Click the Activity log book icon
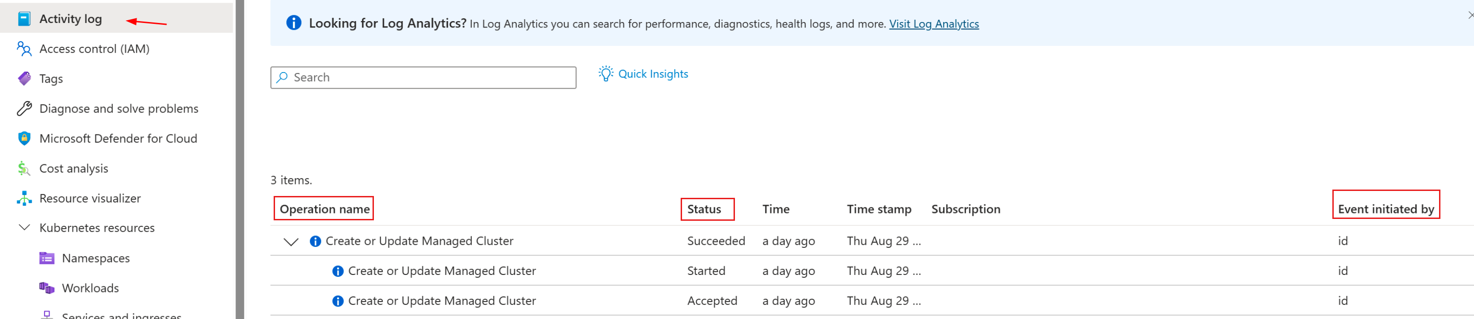The height and width of the screenshot is (319, 1474). [x=24, y=19]
